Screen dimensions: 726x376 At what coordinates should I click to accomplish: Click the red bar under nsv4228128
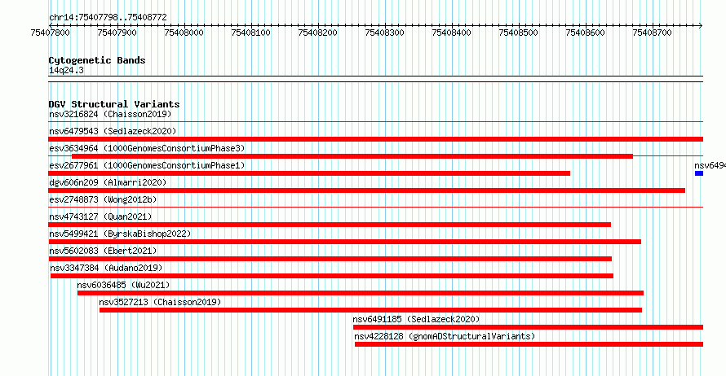click(x=529, y=344)
